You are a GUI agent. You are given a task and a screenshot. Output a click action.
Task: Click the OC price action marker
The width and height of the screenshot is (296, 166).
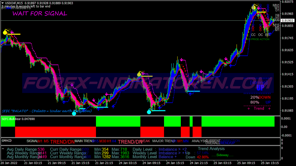coord(260,35)
